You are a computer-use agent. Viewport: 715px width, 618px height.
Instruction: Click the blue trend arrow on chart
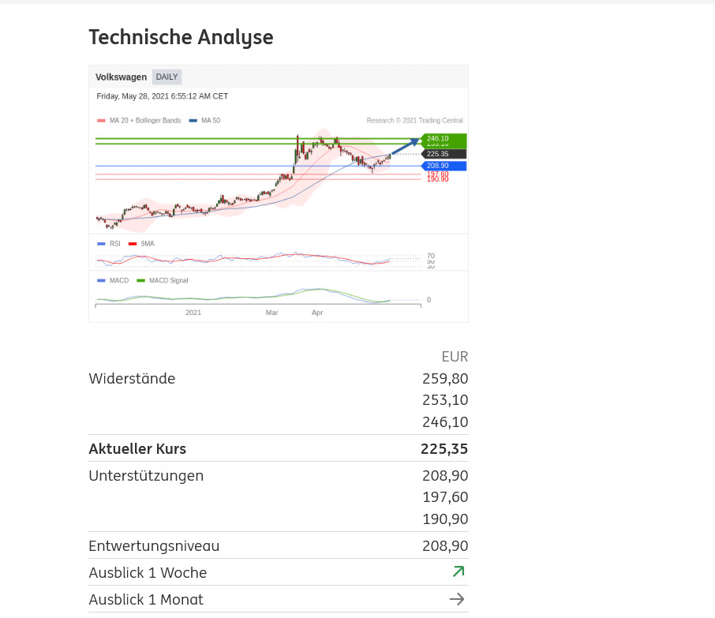pyautogui.click(x=406, y=146)
